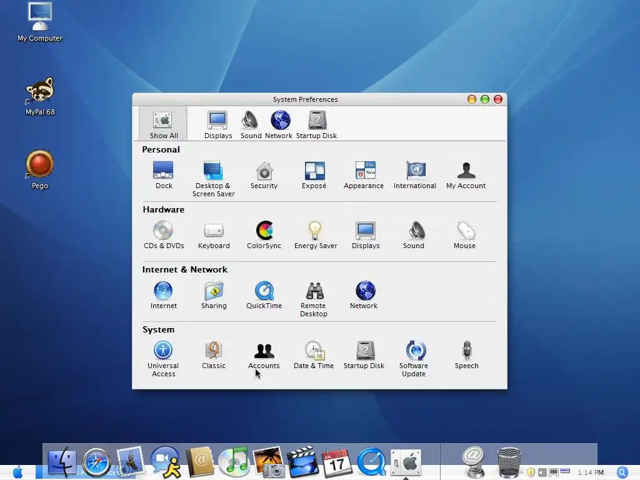
Task: Click the green zoom window button
Action: pos(485,99)
